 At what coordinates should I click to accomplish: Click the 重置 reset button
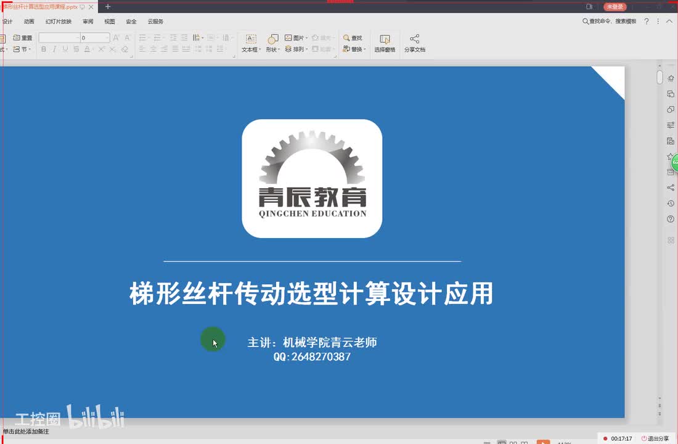[x=23, y=38]
